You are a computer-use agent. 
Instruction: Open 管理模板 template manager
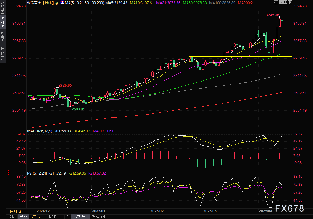point(99,217)
